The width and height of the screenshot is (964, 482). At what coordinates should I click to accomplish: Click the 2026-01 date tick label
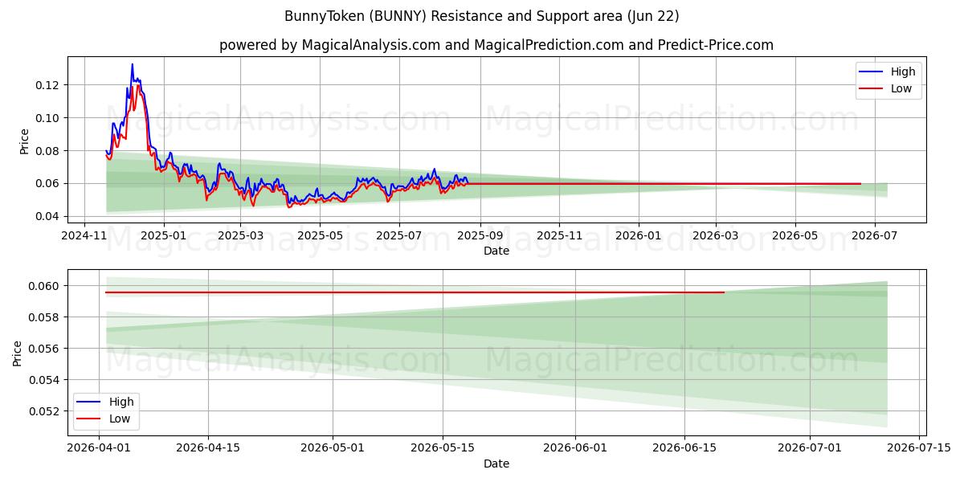pyautogui.click(x=639, y=236)
